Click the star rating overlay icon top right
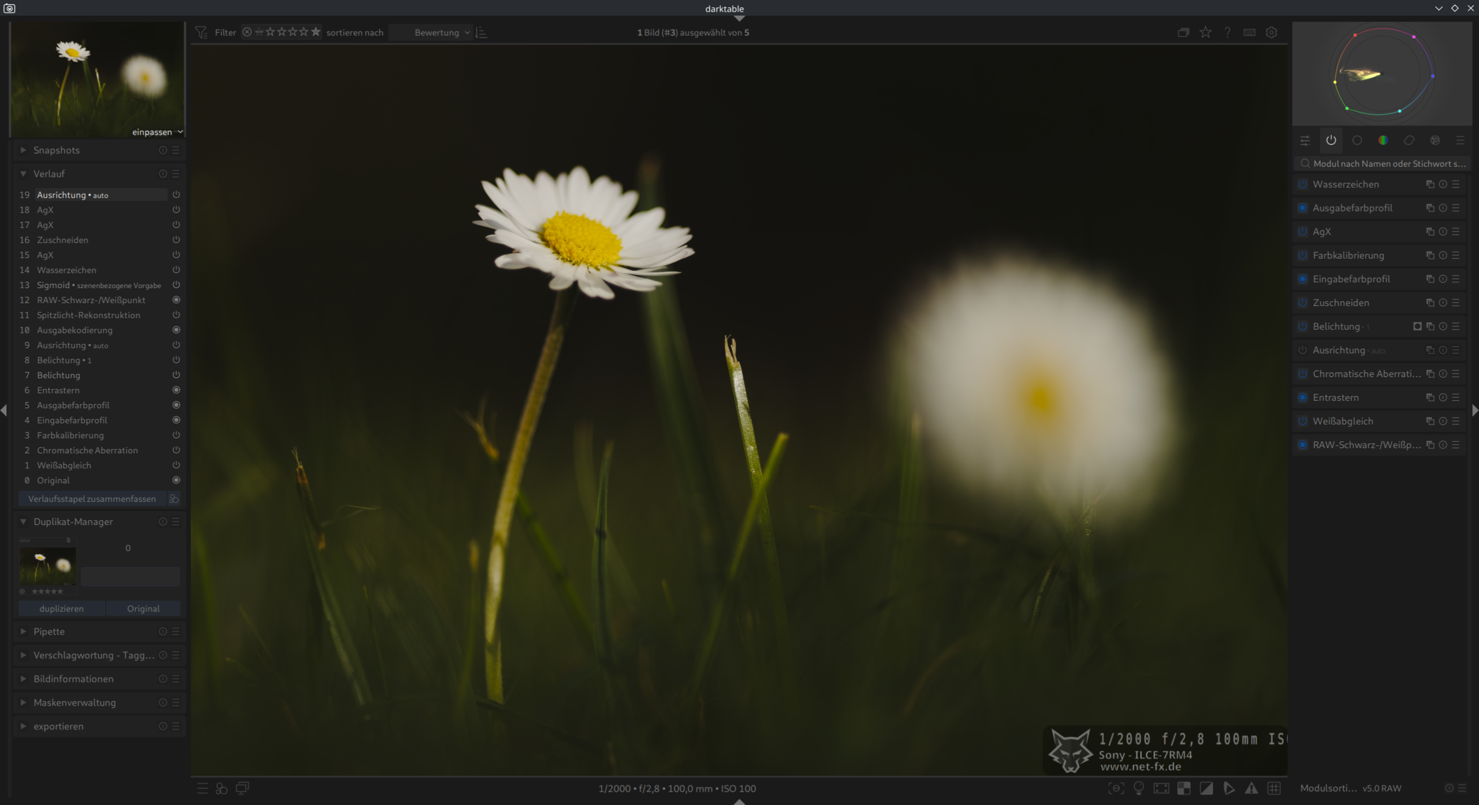The image size is (1479, 805). [1205, 32]
